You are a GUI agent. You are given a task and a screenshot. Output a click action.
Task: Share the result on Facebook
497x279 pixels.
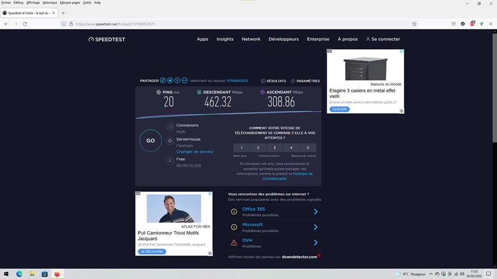177,81
